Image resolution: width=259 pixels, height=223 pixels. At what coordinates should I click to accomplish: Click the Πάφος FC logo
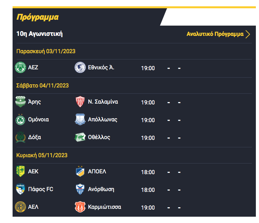tap(20, 189)
